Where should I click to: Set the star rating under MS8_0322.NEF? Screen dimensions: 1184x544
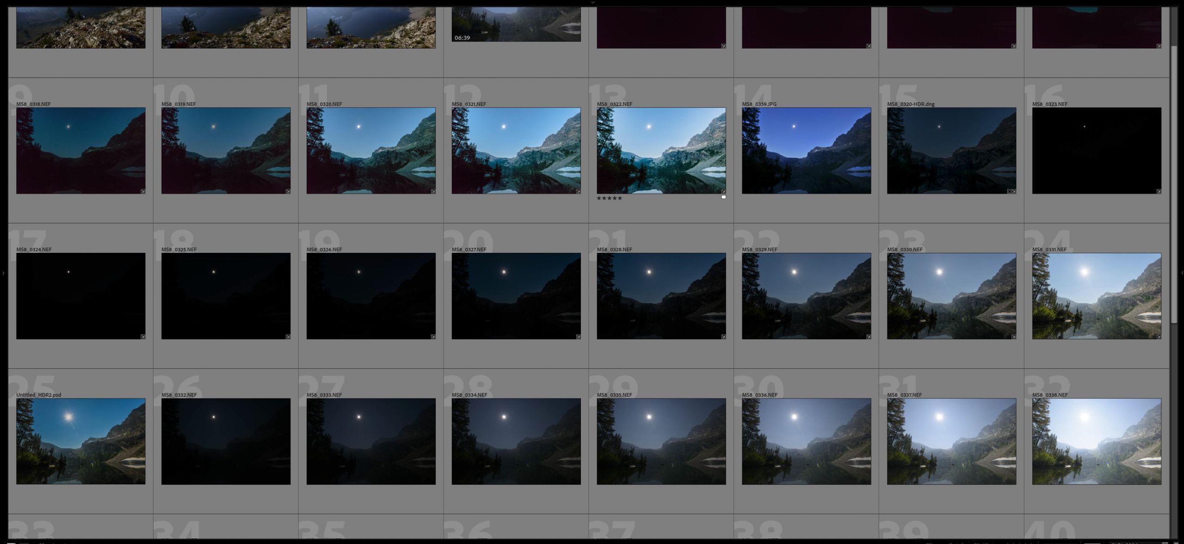610,198
